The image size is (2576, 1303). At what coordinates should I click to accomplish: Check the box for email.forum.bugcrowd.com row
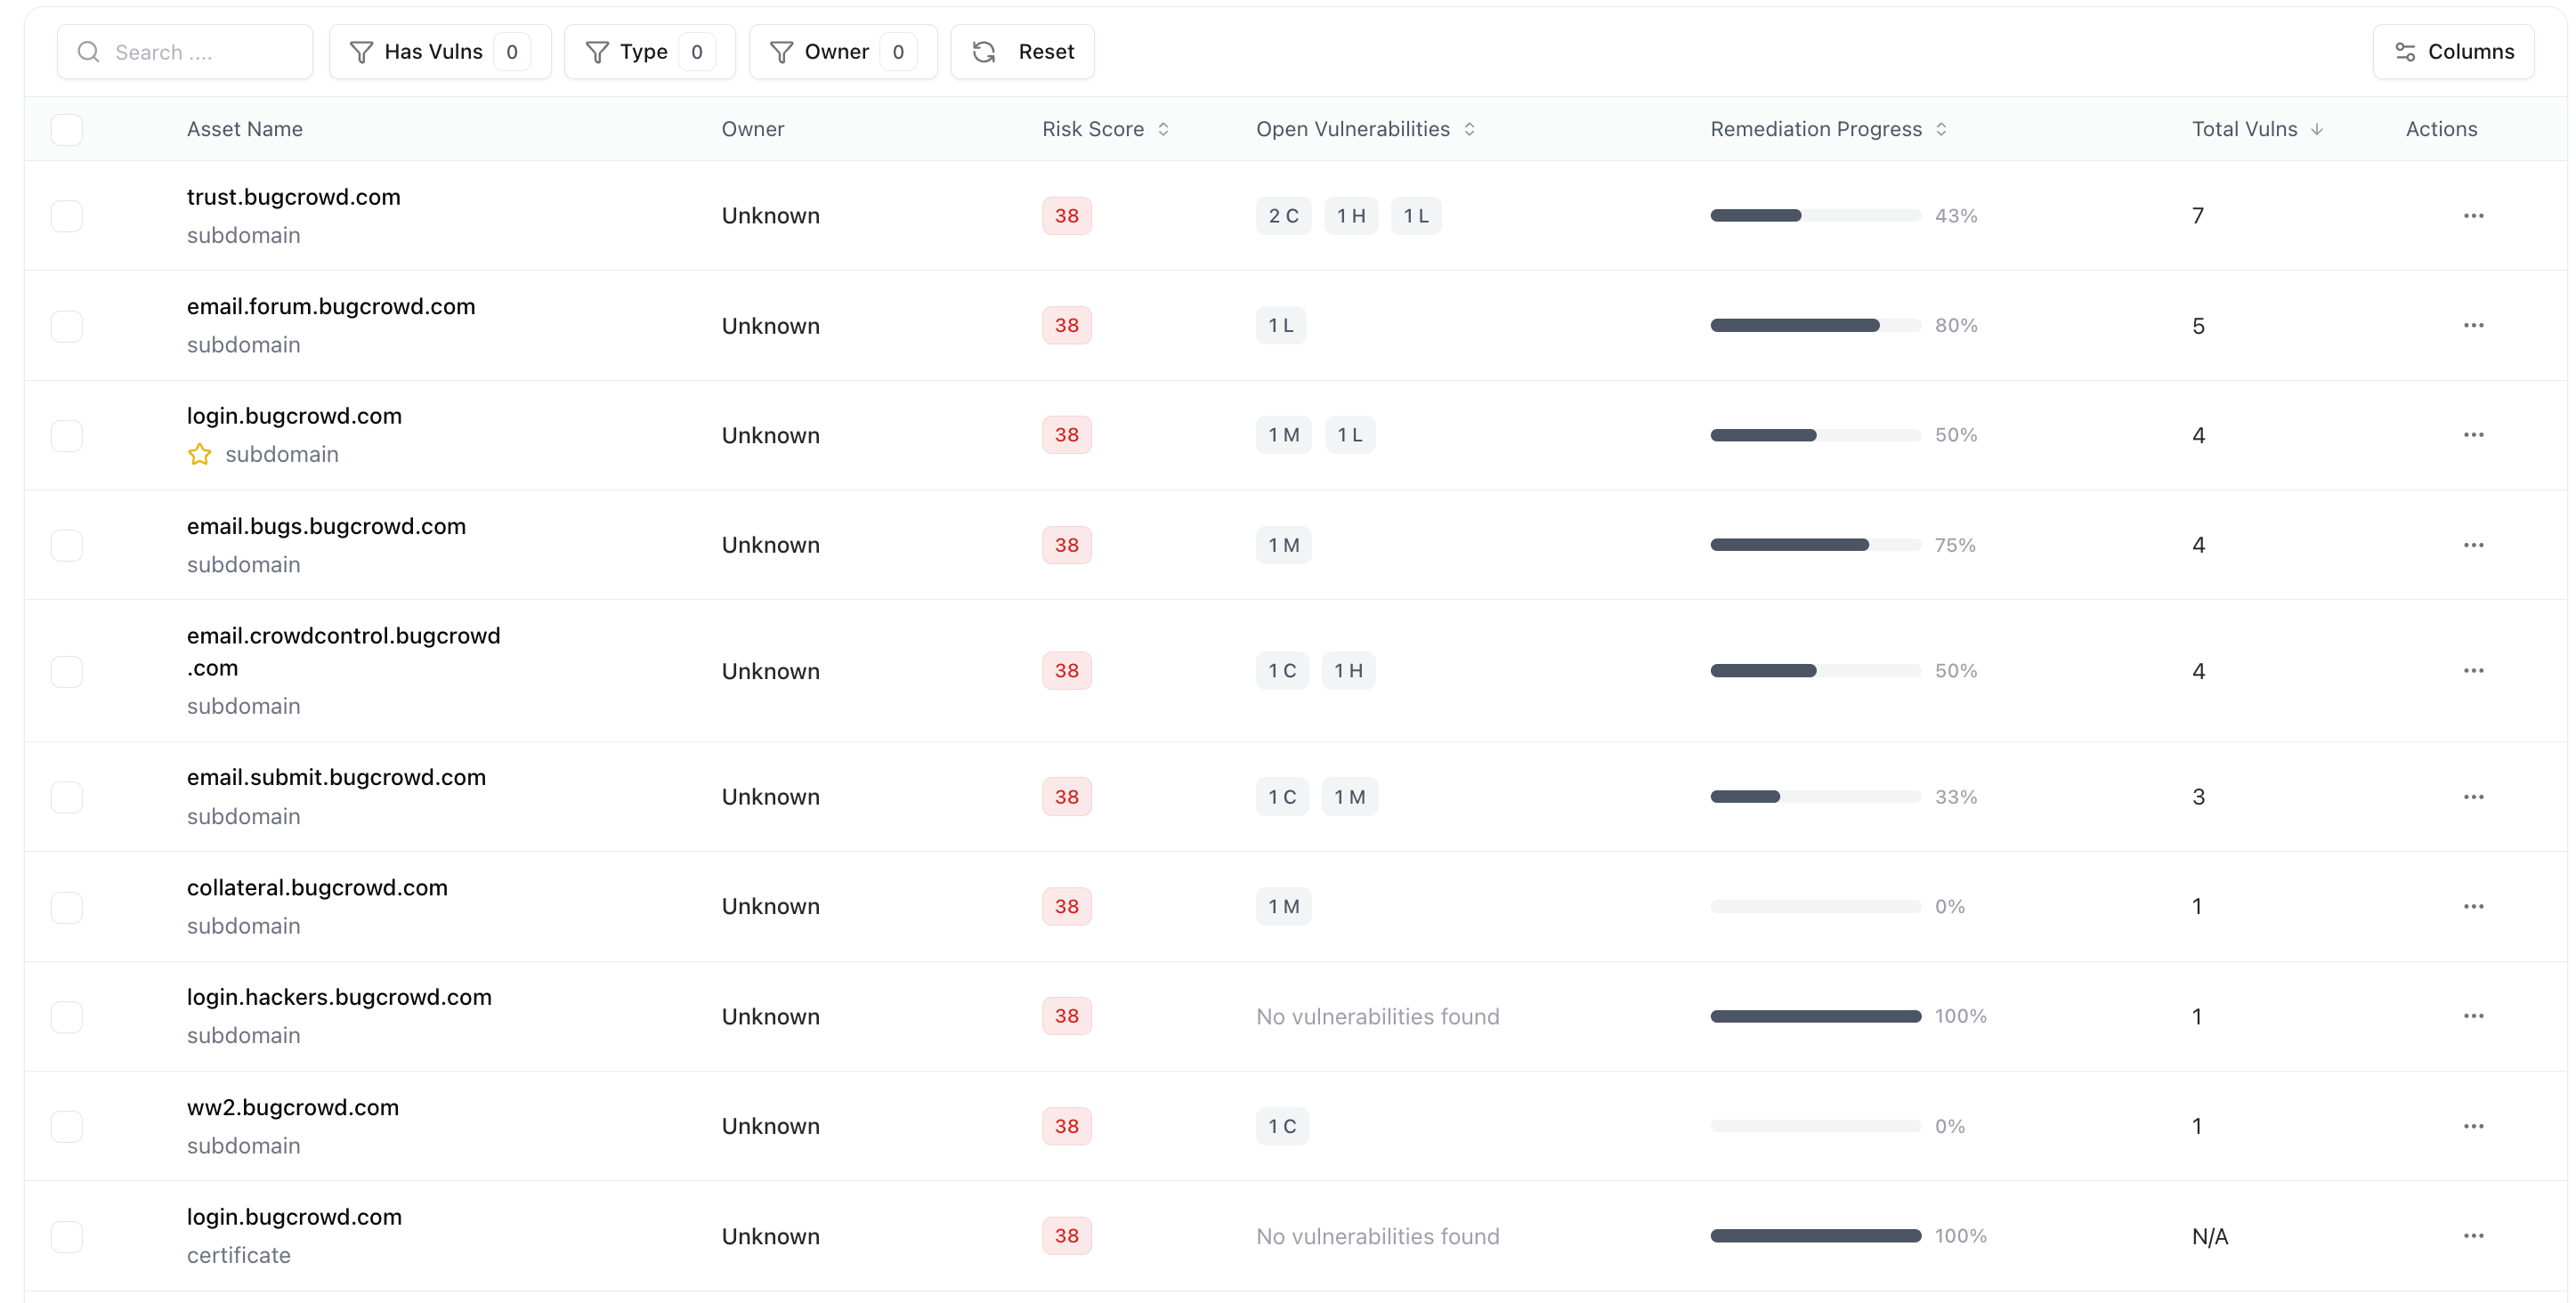coord(67,326)
